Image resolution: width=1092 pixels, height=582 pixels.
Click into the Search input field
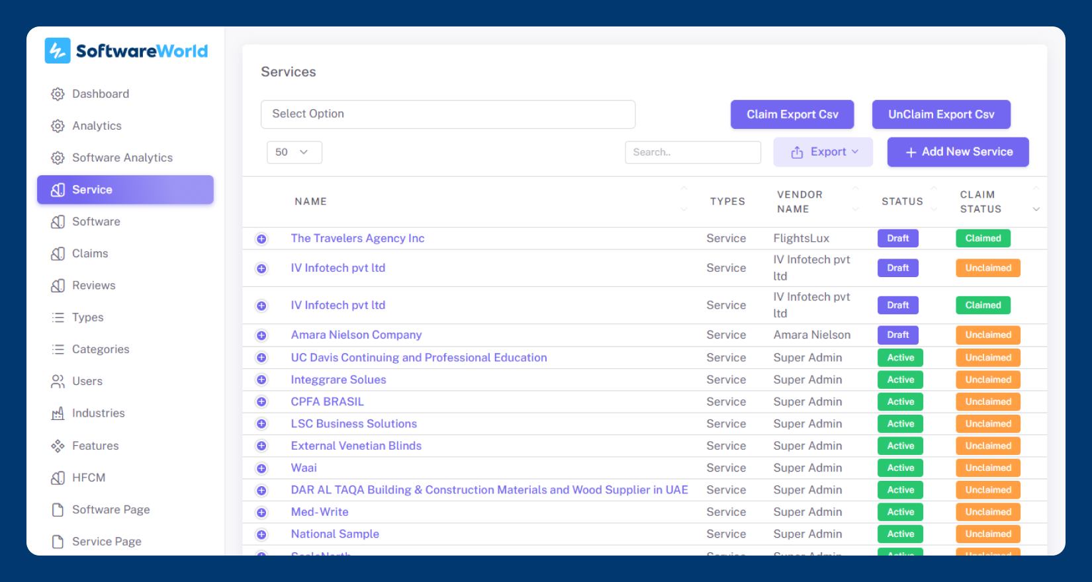(x=692, y=152)
